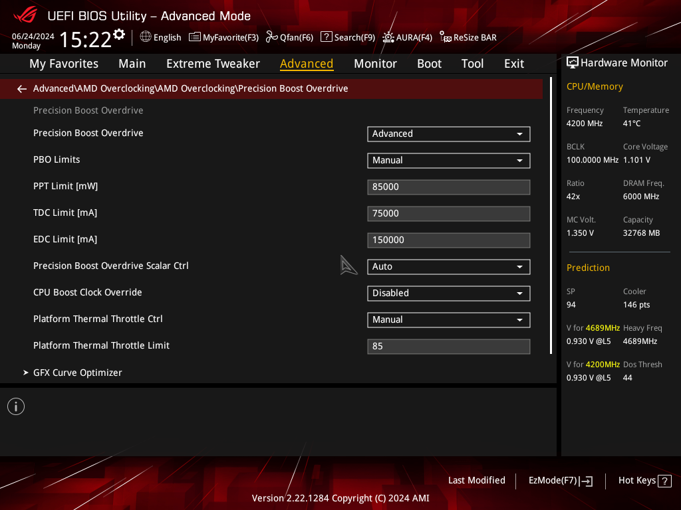This screenshot has height=510, width=681.
Task: Open MyFavorite(F3) list icon
Action: pos(195,37)
